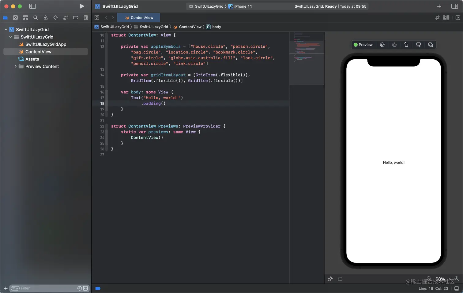Click ContentView_Previews struct name

tap(153, 126)
